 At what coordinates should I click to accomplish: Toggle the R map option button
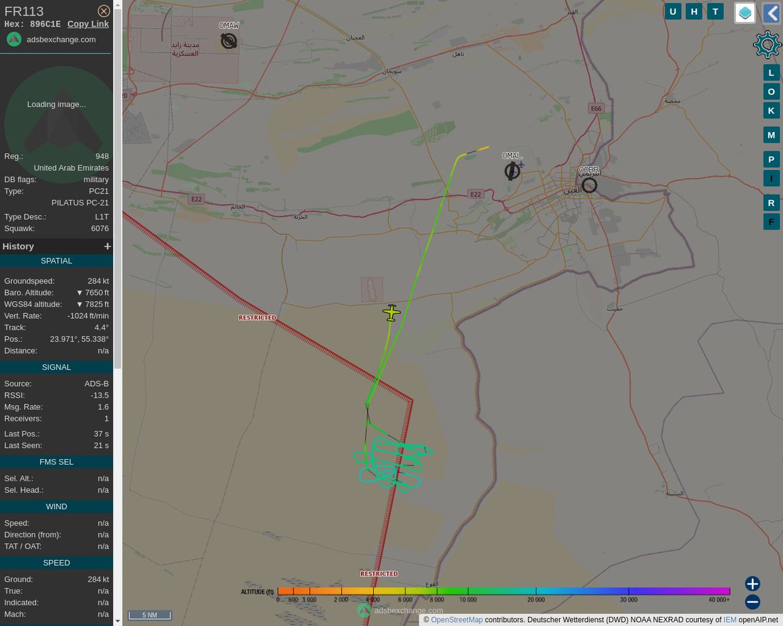pos(771,203)
